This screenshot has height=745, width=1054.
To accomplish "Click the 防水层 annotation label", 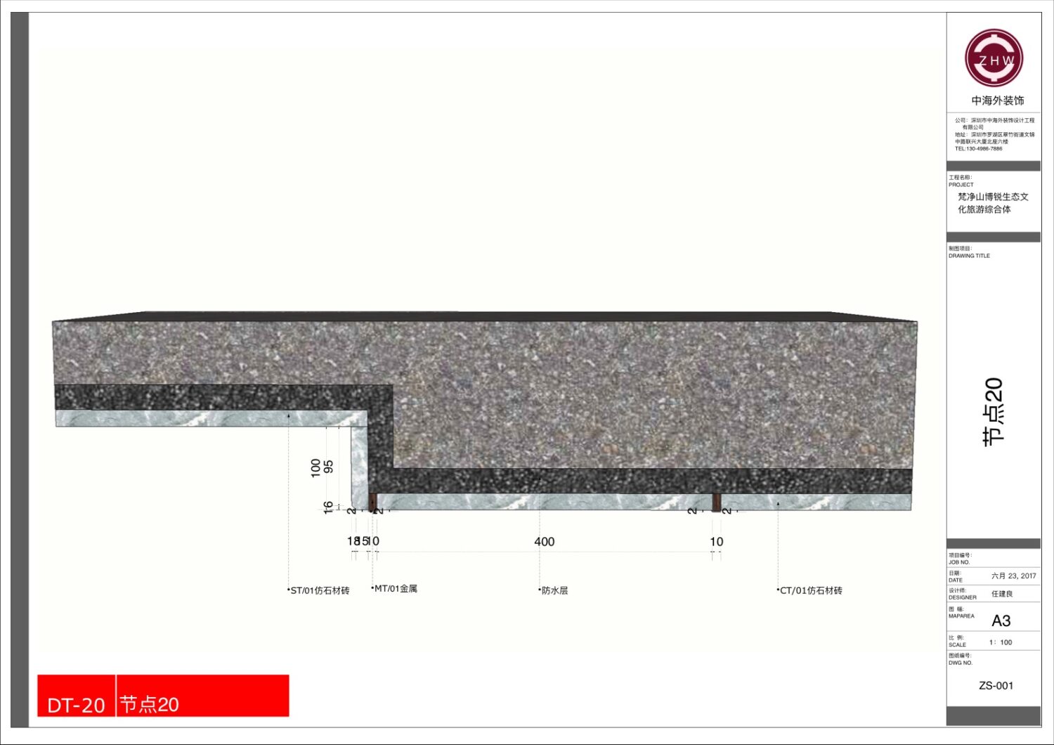I will pyautogui.click(x=554, y=590).
